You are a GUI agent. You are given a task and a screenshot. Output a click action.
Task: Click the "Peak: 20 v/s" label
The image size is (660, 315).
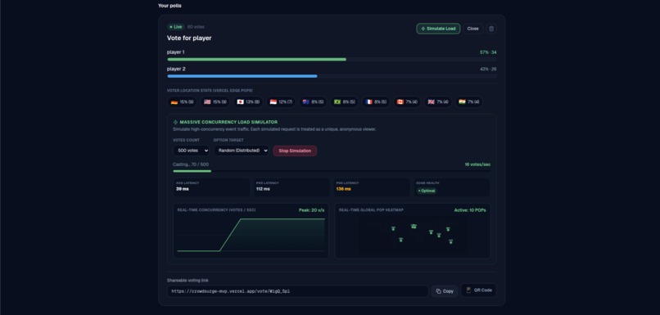point(311,209)
